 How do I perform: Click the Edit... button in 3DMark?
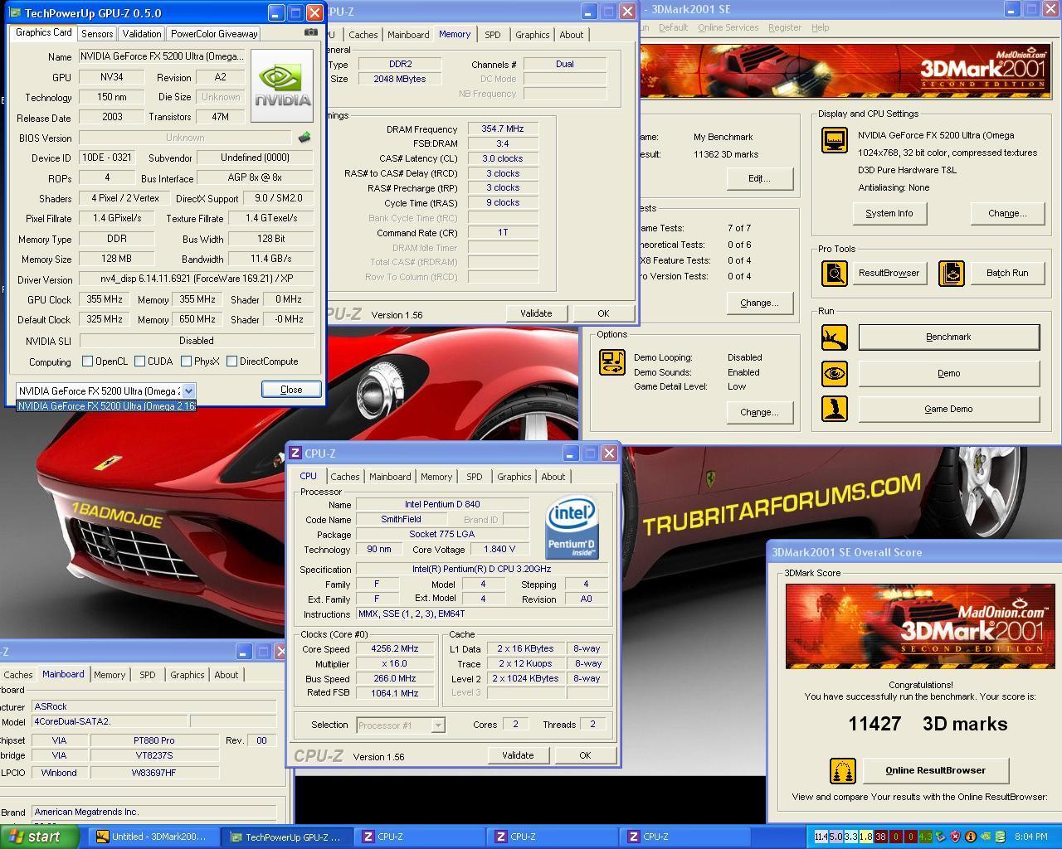[759, 178]
